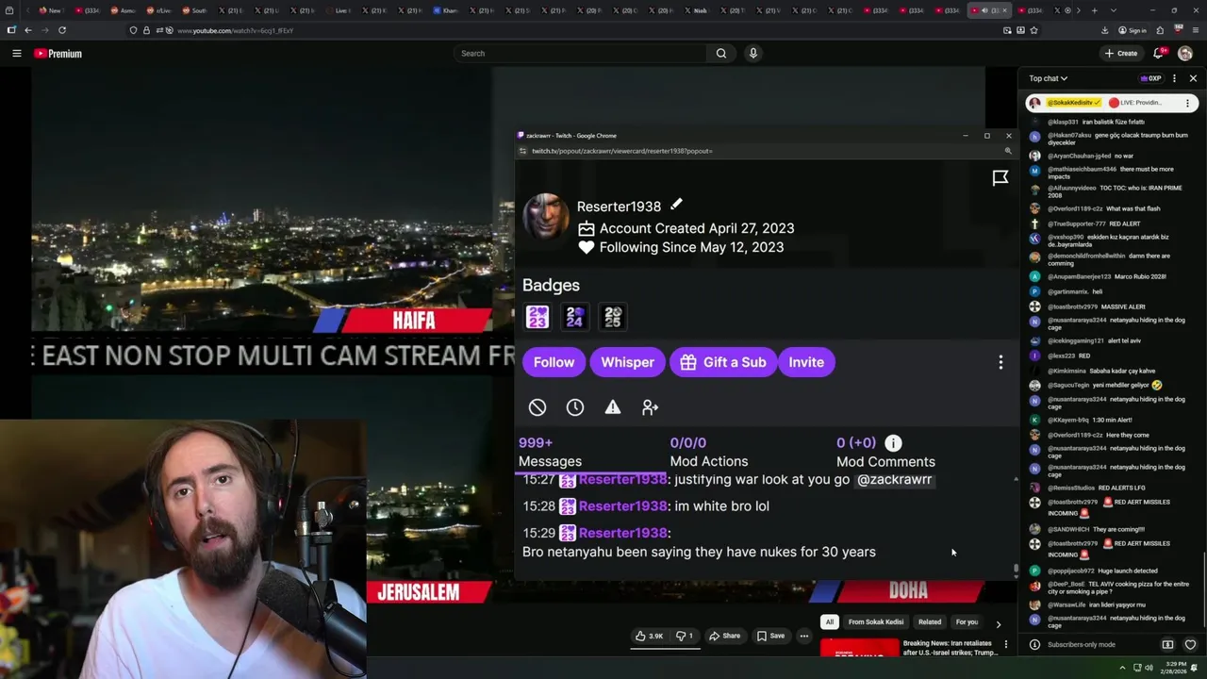Click Reserter1938 username at 15:28 message

click(x=622, y=506)
